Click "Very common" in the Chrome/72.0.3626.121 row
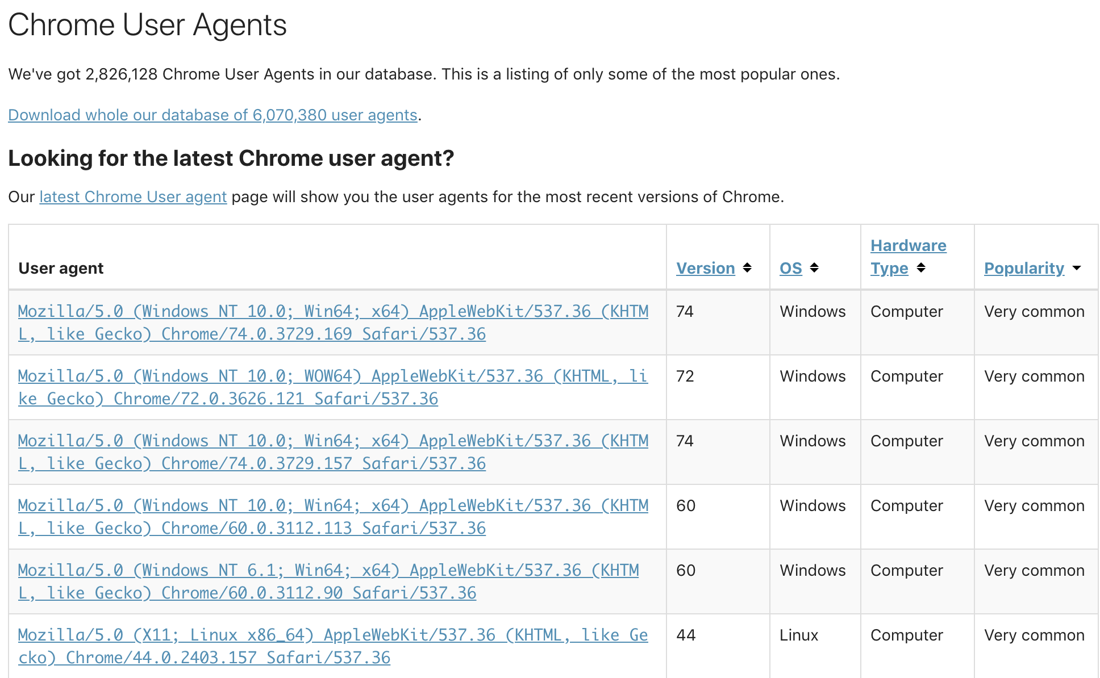The height and width of the screenshot is (678, 1100). tap(1034, 376)
